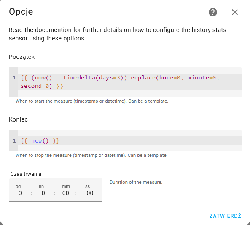Focus the Początek template code editor
This screenshot has width=250, height=225.
[125, 82]
